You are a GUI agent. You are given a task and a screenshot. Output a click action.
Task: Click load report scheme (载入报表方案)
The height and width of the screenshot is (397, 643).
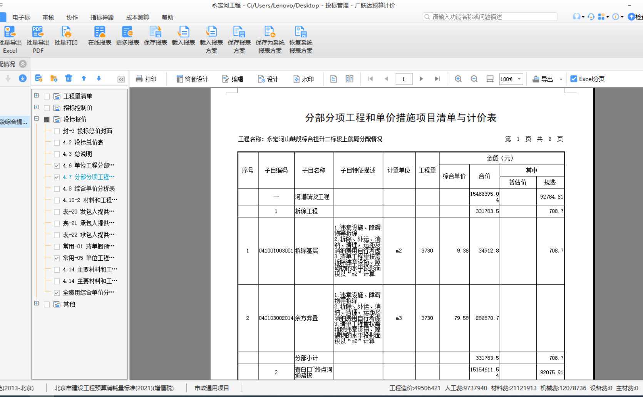pyautogui.click(x=211, y=40)
